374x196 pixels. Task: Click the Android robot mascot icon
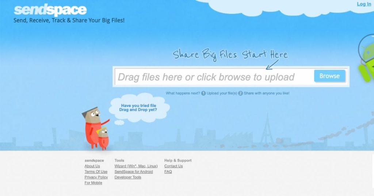[367, 60]
